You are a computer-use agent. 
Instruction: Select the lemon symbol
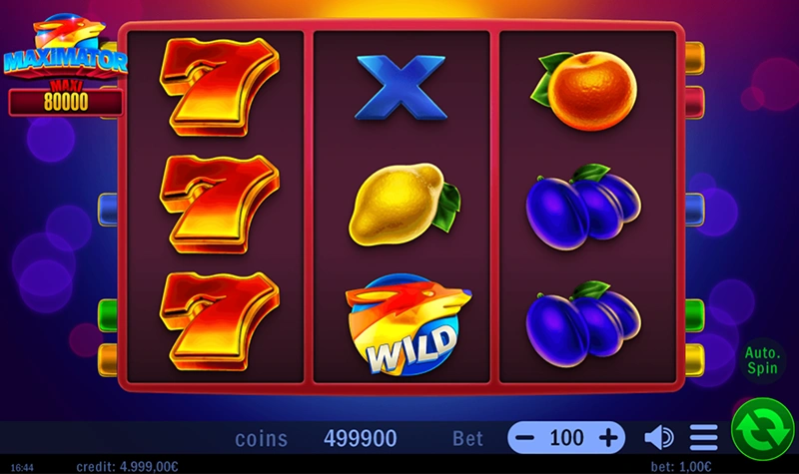click(404, 205)
